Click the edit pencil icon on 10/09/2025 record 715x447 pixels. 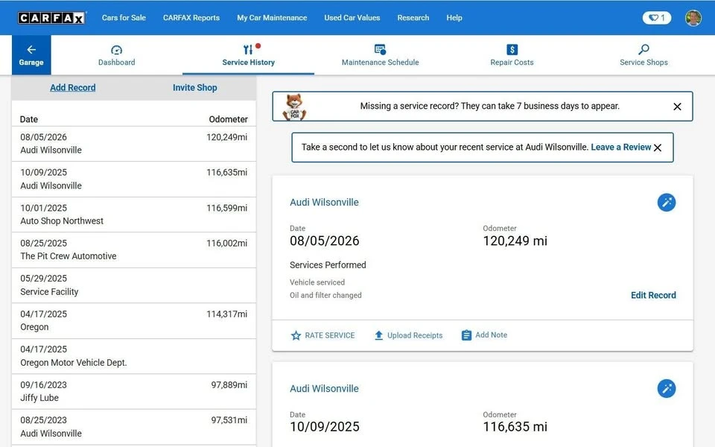click(666, 389)
